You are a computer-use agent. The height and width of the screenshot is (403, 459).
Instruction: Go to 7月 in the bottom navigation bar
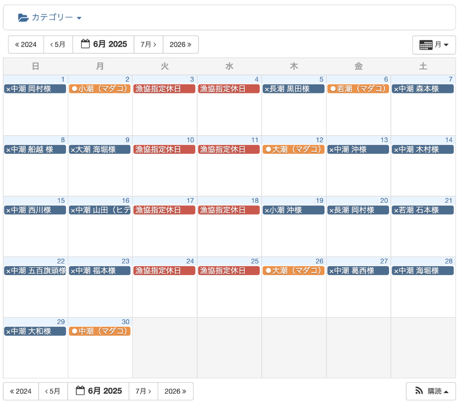(143, 391)
